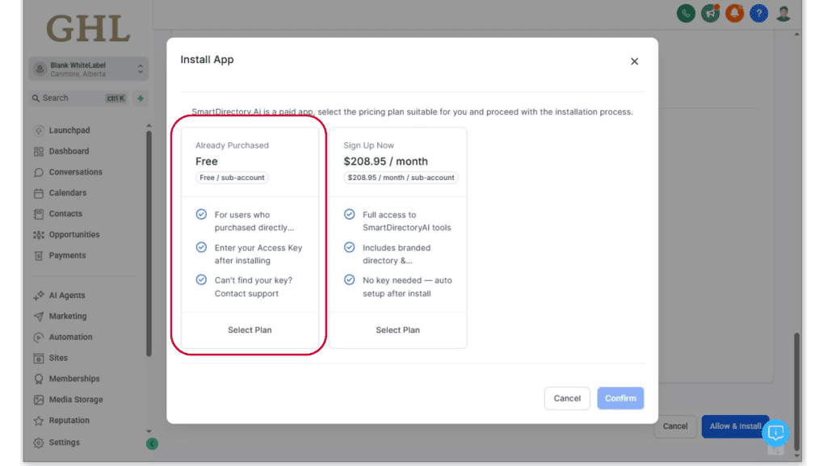This screenshot has height=466, width=827.
Task: Select Plan for the Free option
Action: click(x=250, y=330)
